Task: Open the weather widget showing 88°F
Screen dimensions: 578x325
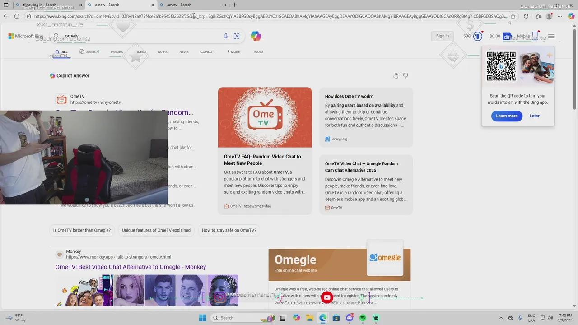Action: 16,318
